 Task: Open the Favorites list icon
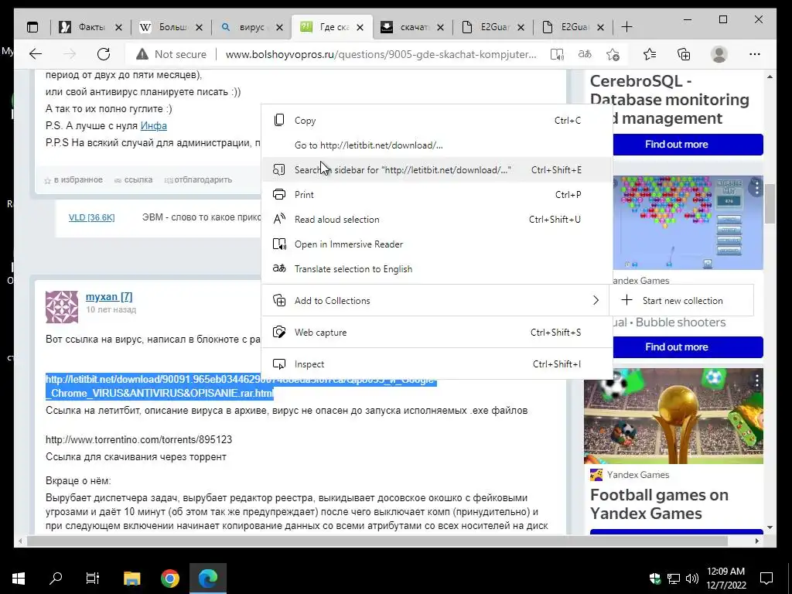click(650, 54)
